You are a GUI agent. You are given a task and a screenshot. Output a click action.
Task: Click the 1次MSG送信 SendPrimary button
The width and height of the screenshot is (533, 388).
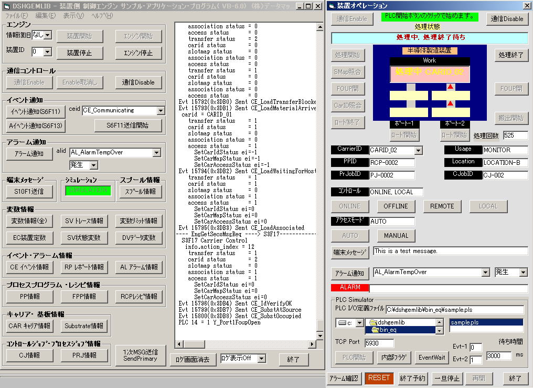coord(140,355)
